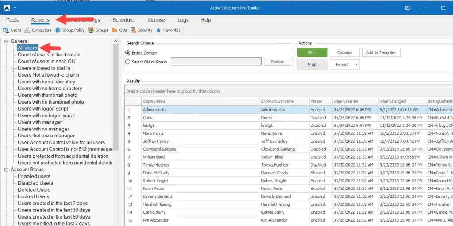Select the Disabled Users report

[35, 183]
